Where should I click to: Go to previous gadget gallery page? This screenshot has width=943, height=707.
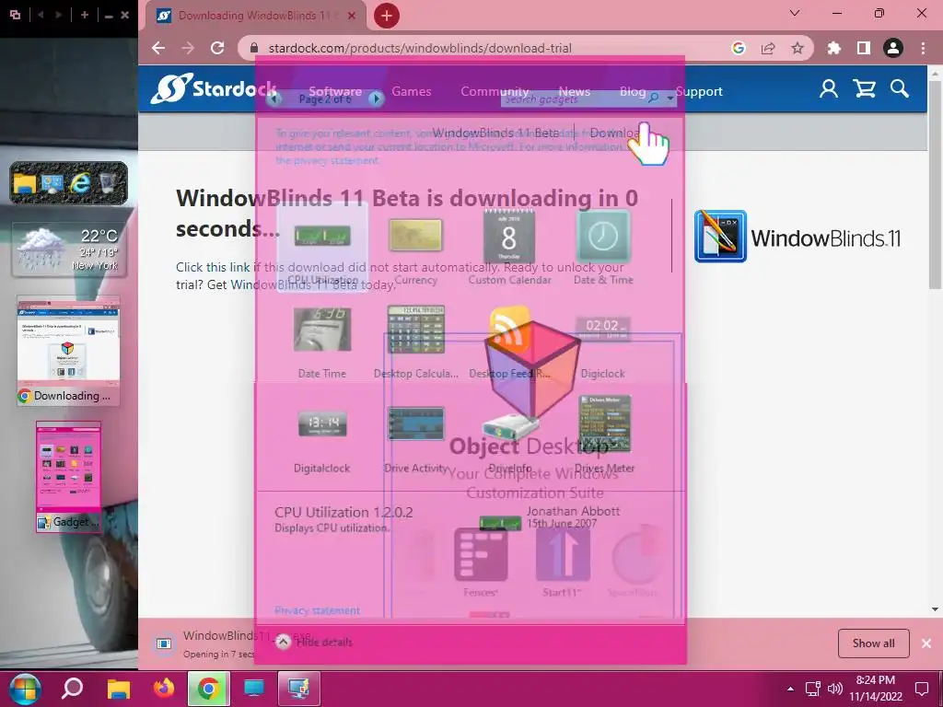click(274, 98)
